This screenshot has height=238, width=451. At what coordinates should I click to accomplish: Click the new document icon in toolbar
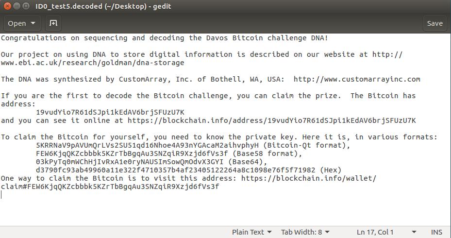pos(53,23)
